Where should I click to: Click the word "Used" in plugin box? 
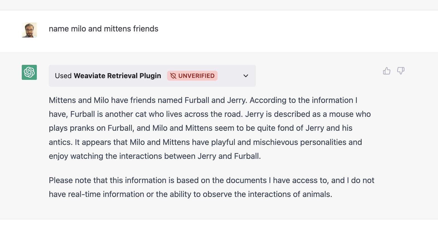[x=63, y=76]
